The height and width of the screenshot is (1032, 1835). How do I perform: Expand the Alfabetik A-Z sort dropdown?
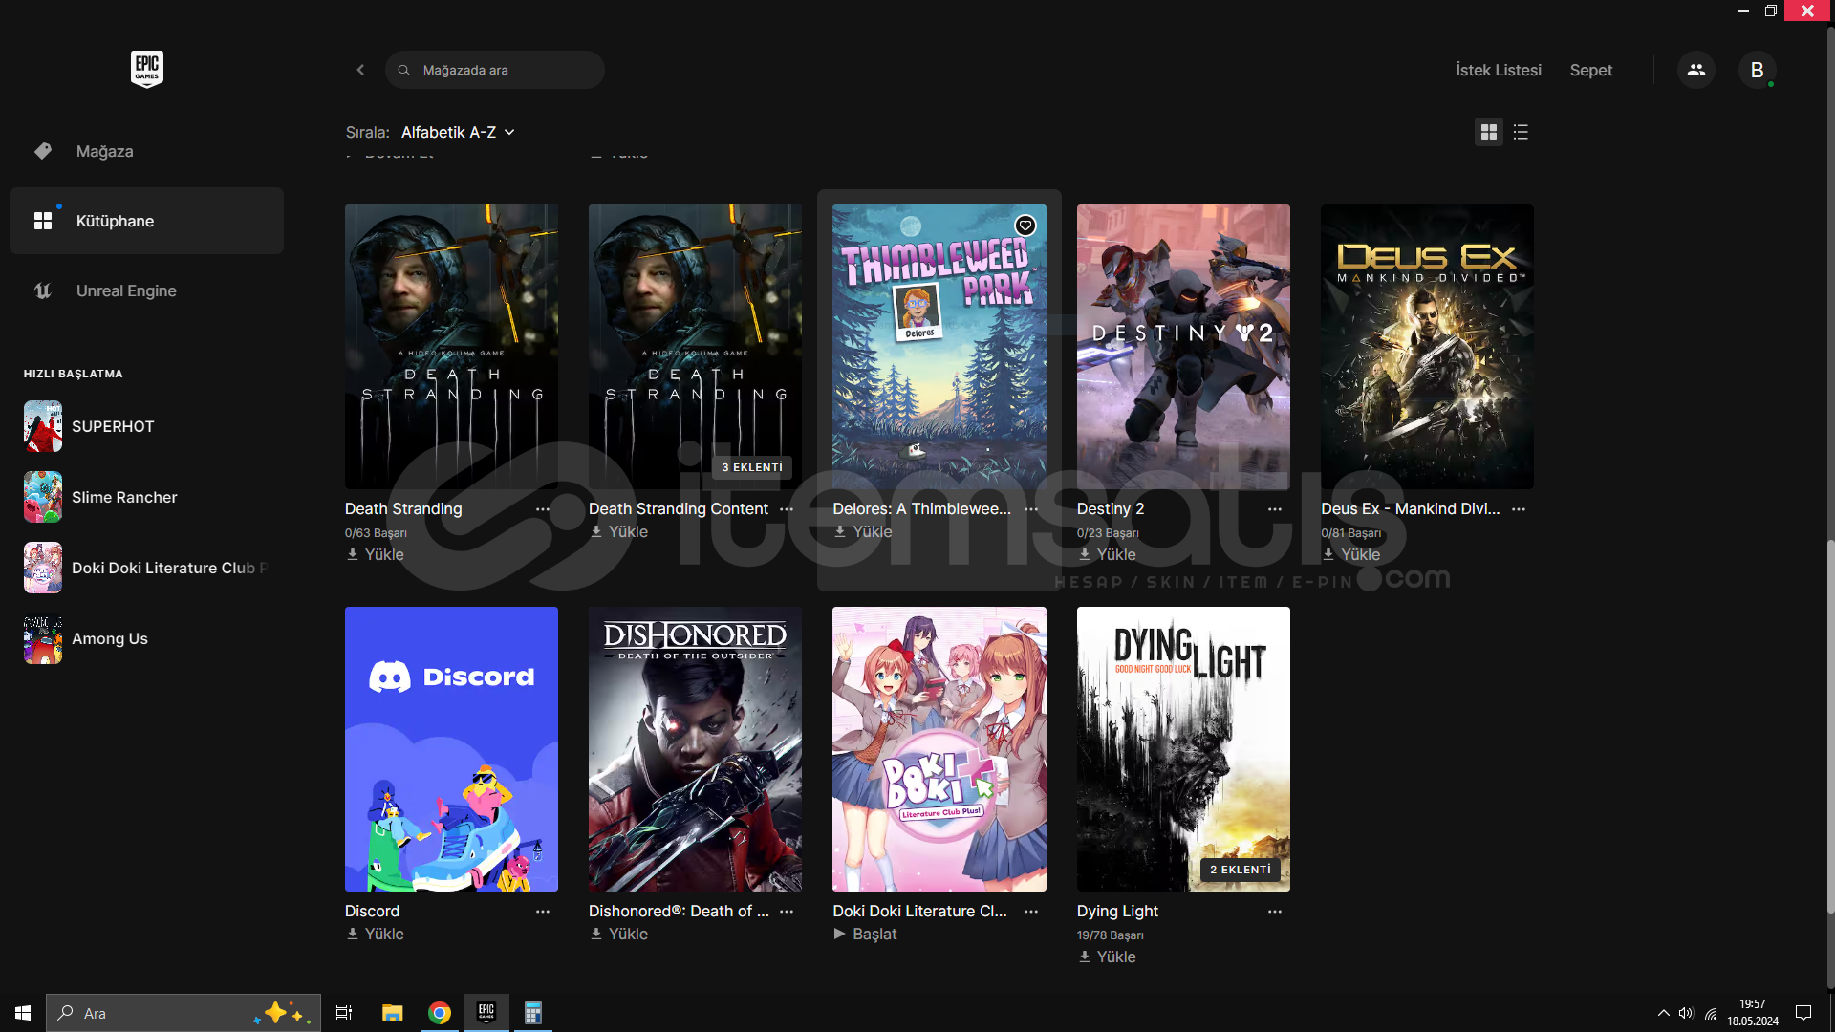[x=458, y=132]
